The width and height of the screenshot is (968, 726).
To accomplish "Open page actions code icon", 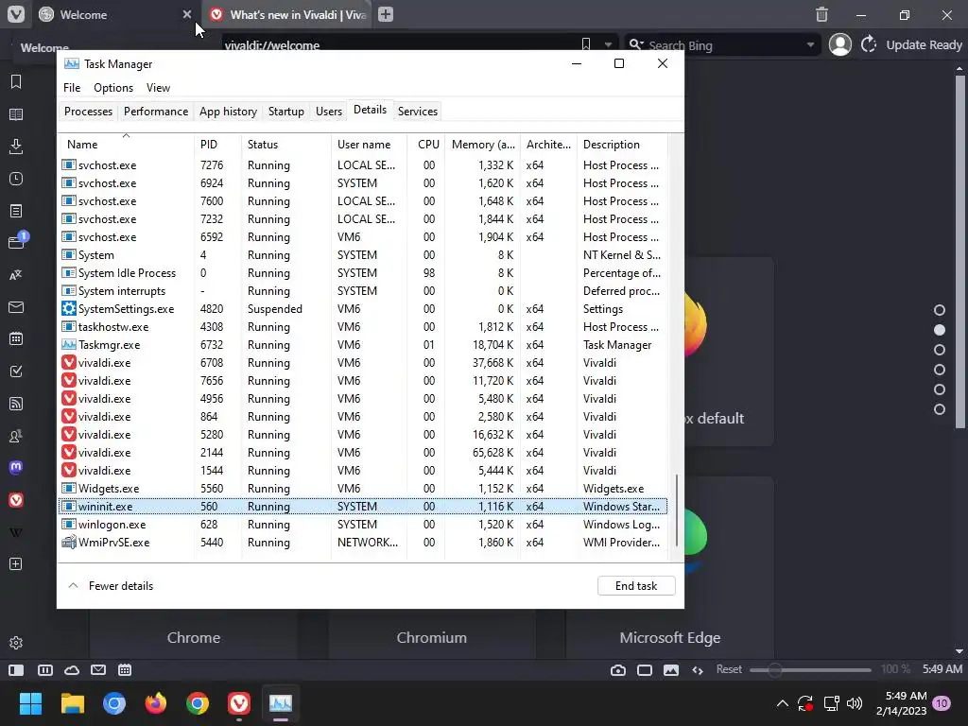I will coord(698,670).
